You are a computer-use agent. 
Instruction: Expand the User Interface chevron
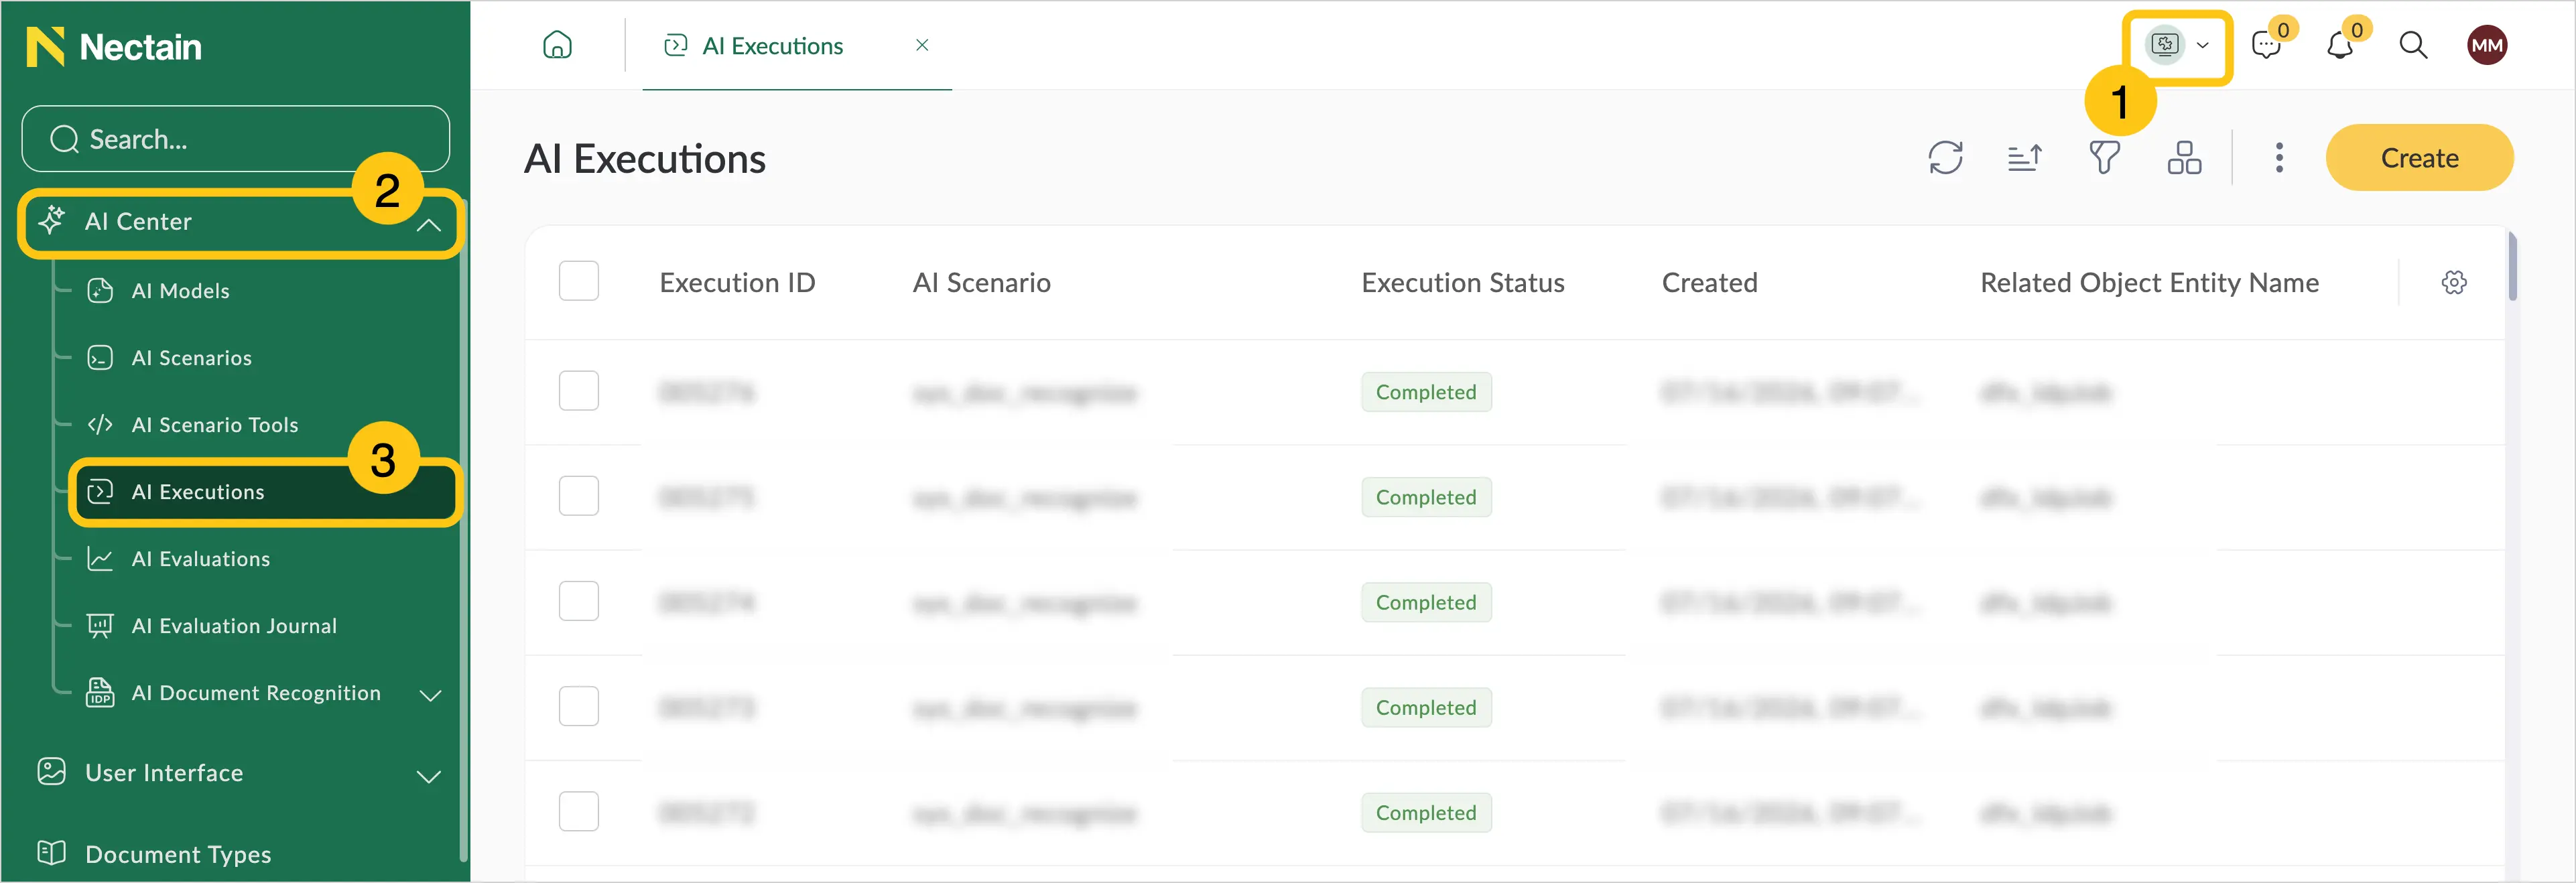pyautogui.click(x=429, y=777)
